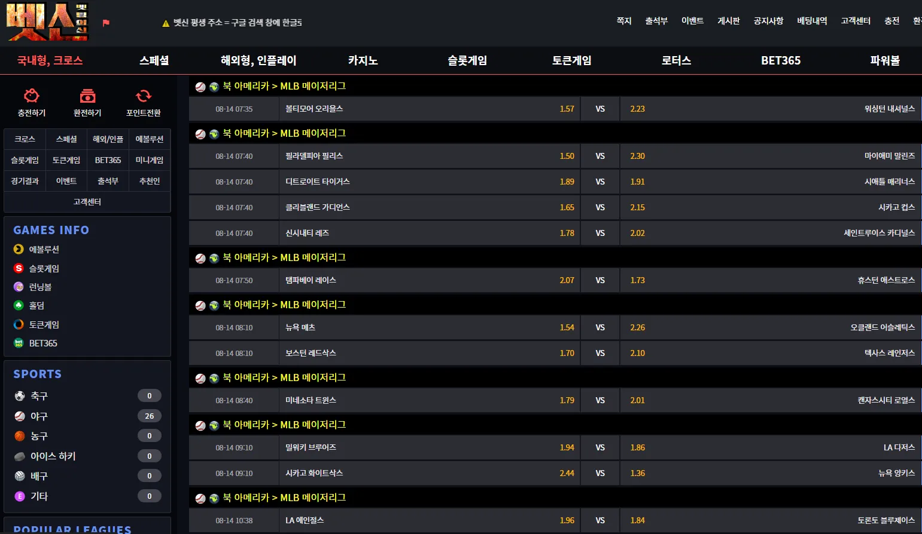Click the yellow warning triangle in the notice bar
The width and height of the screenshot is (922, 534).
(166, 23)
